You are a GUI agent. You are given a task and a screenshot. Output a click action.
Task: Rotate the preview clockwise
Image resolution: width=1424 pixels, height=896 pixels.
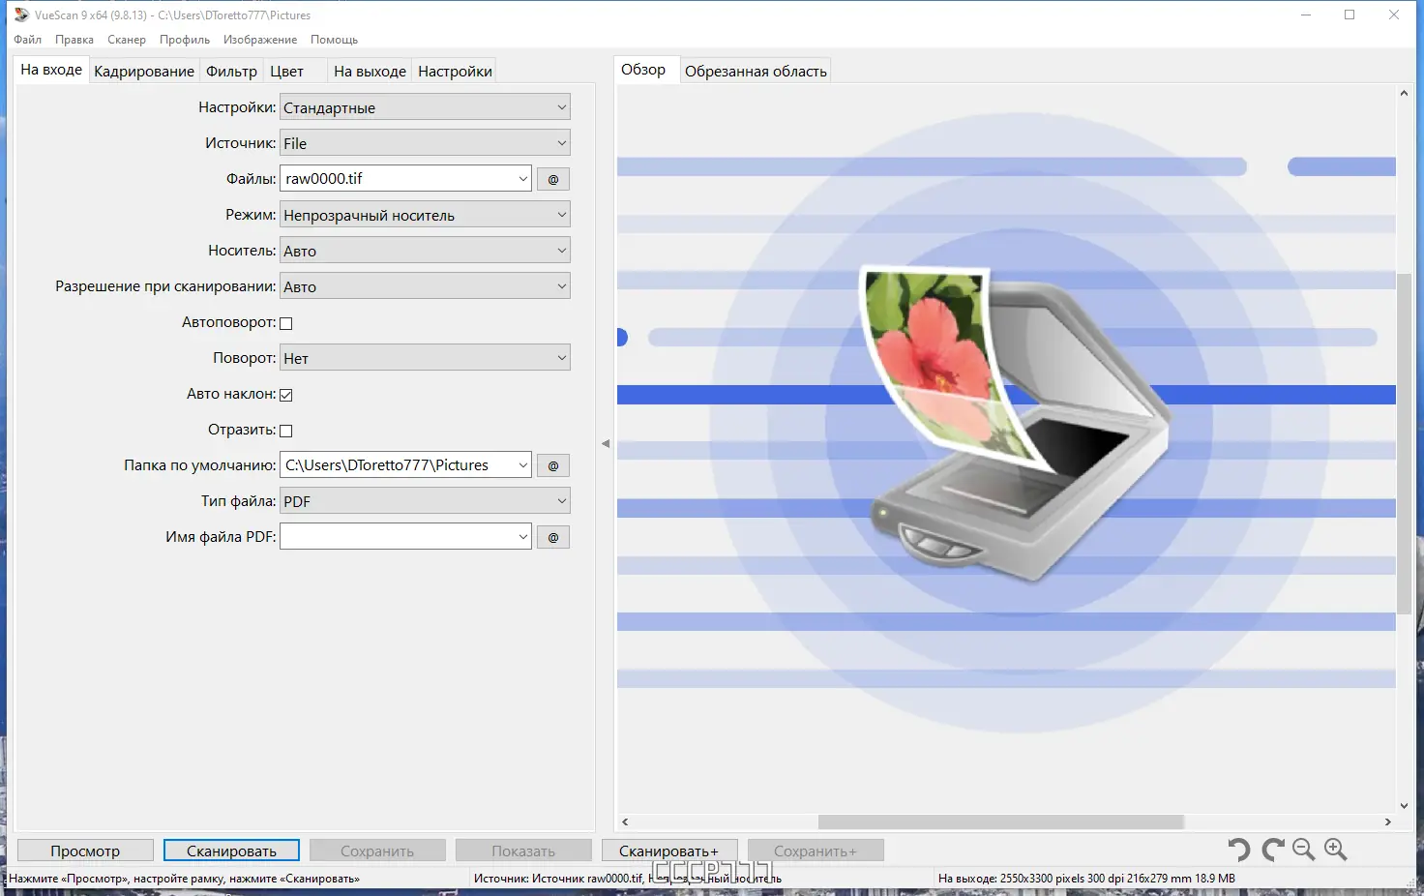1271,850
